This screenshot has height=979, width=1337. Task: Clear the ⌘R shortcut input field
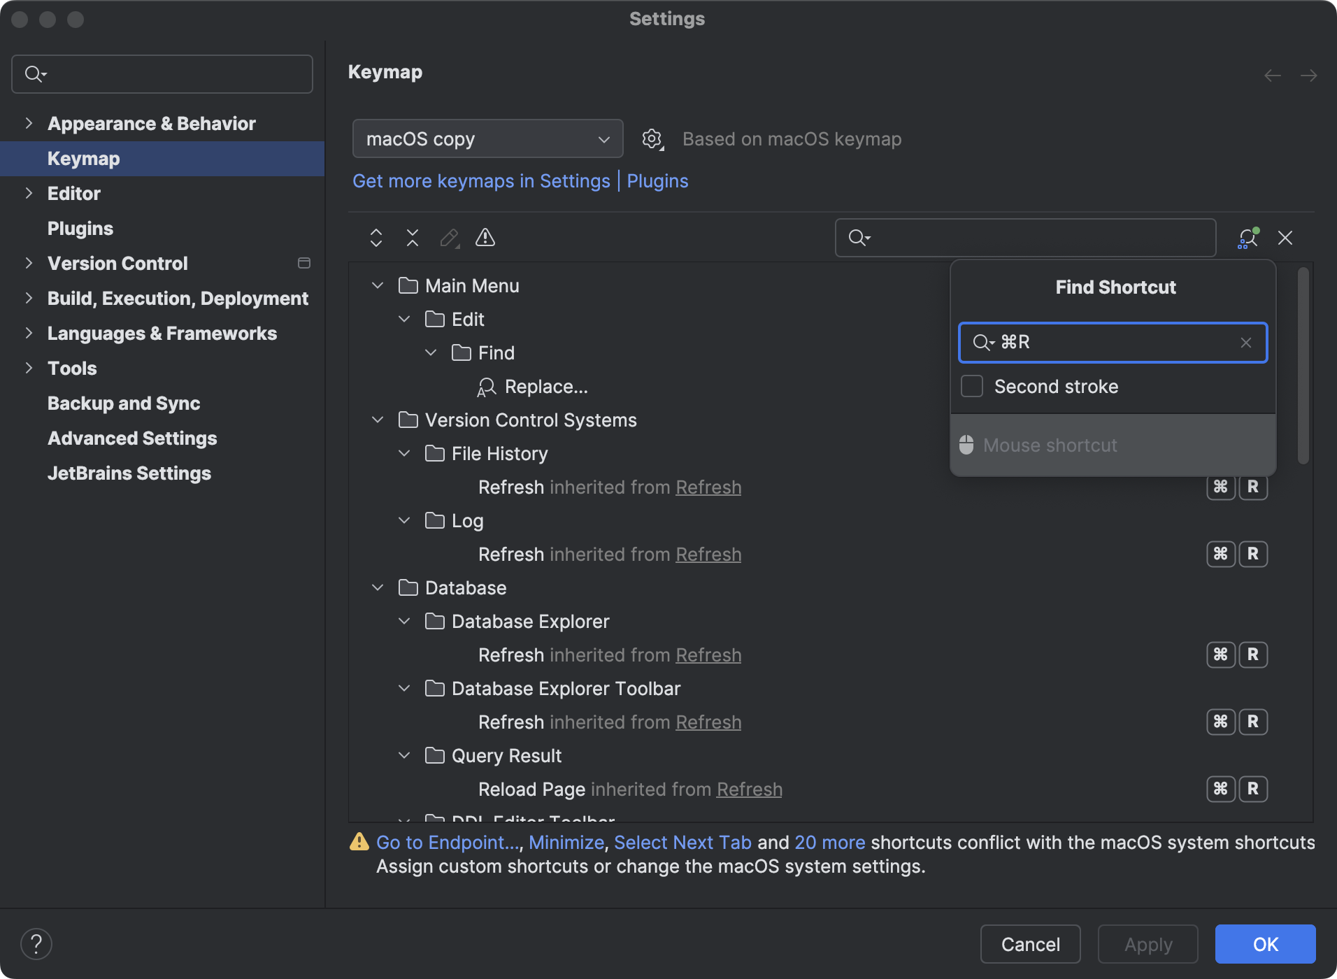(x=1245, y=343)
